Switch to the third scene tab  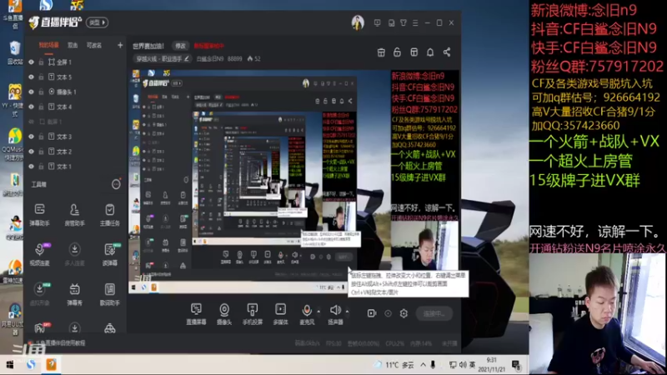point(94,45)
